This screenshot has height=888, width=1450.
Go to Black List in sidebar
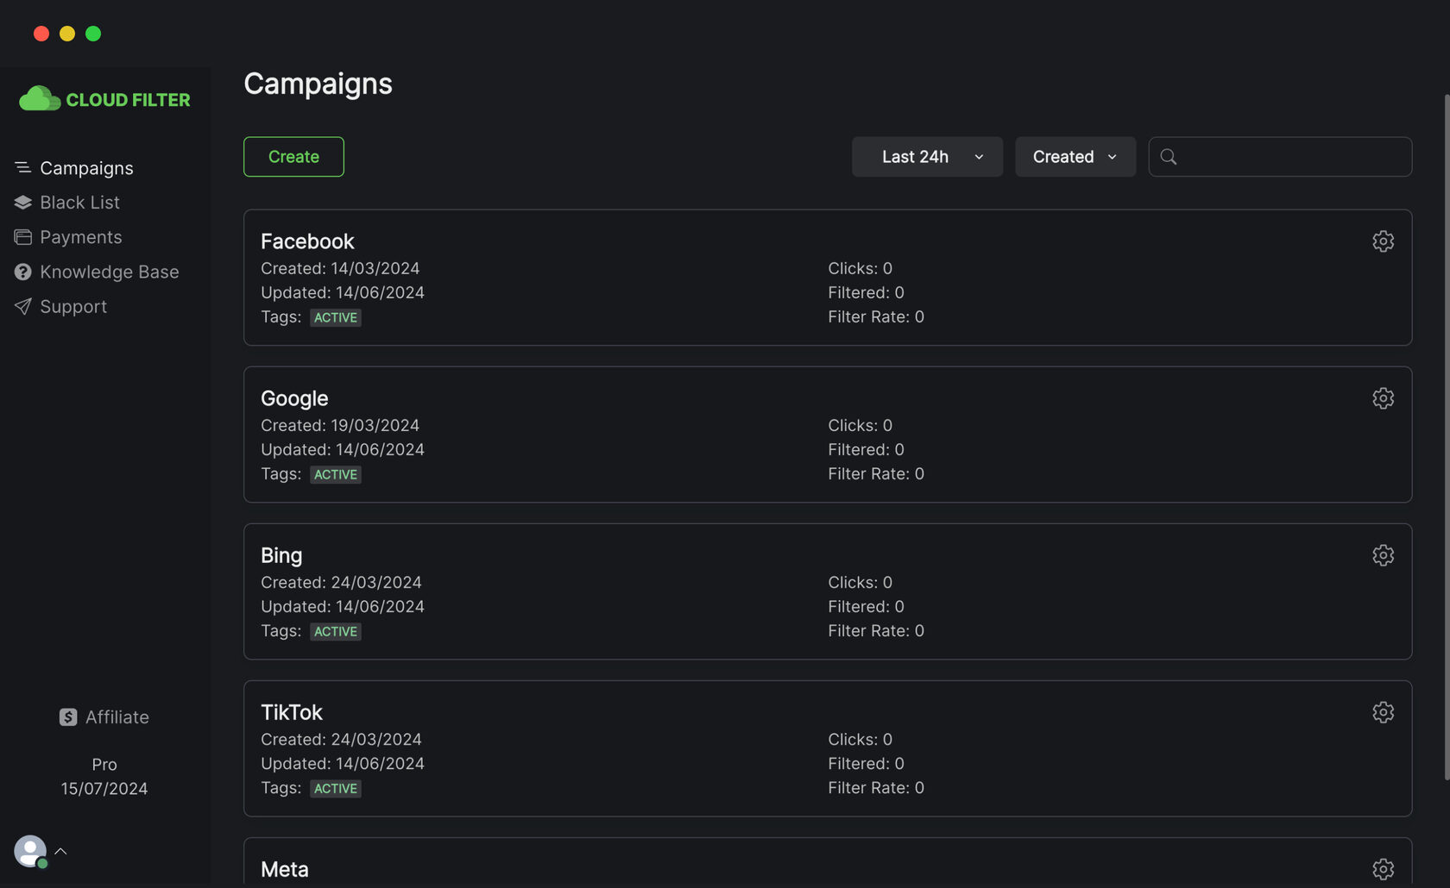click(79, 203)
